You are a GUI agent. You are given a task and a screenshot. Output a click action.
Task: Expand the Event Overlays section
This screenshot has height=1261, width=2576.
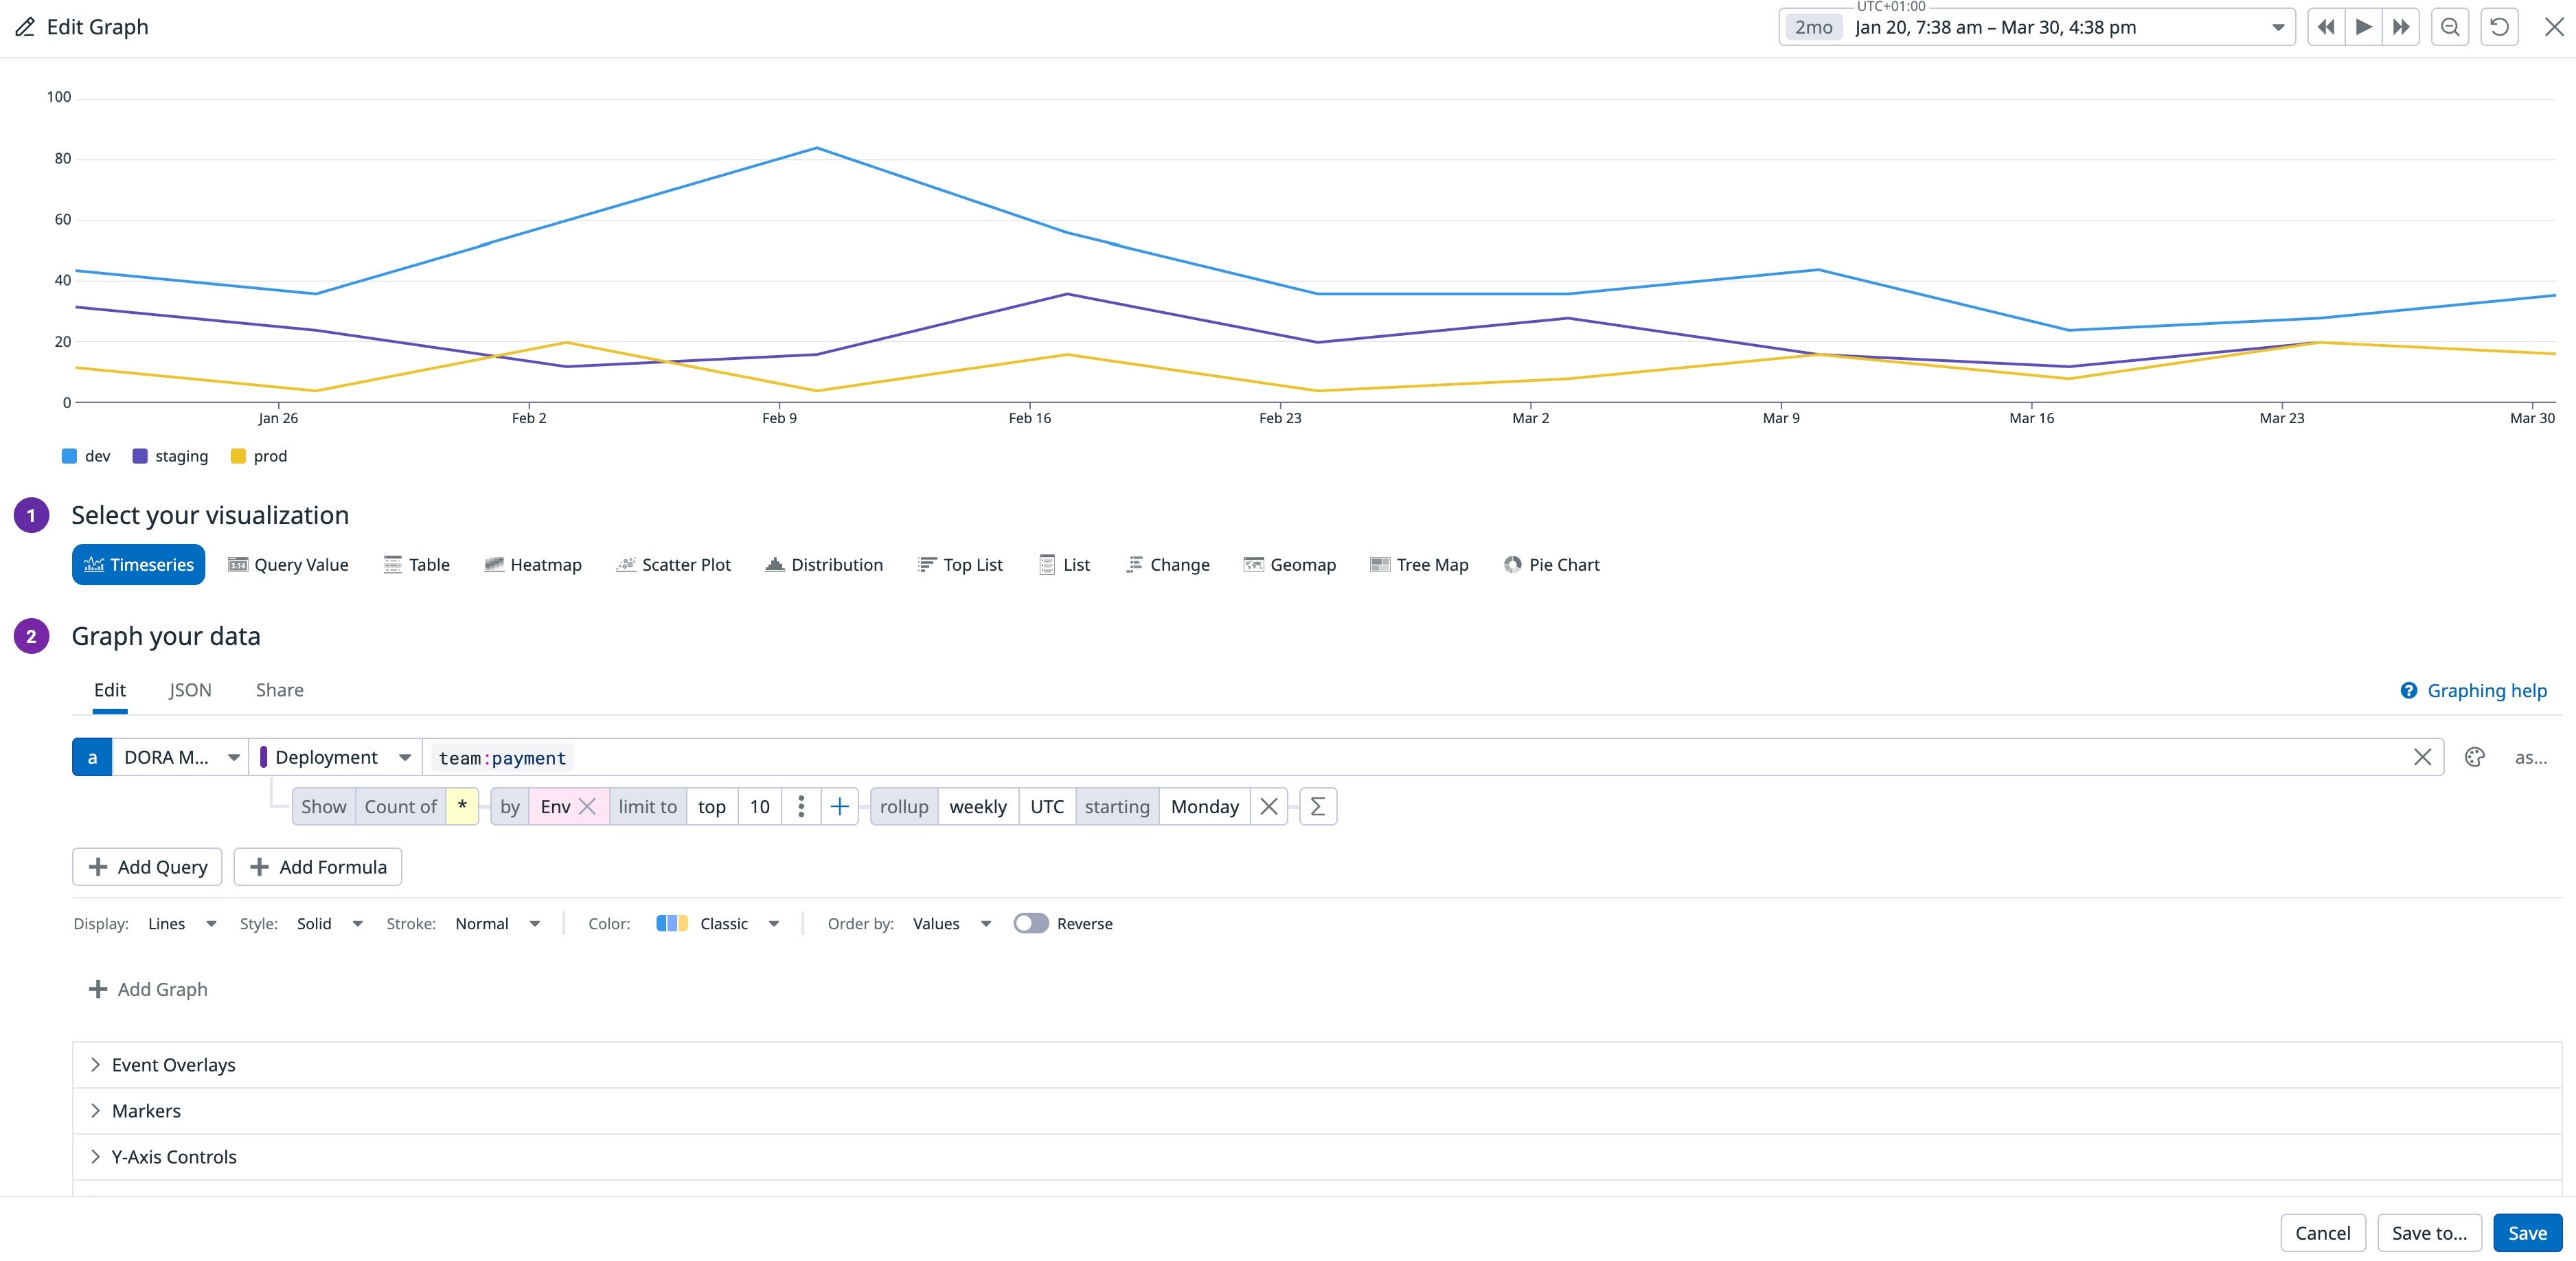click(x=172, y=1064)
